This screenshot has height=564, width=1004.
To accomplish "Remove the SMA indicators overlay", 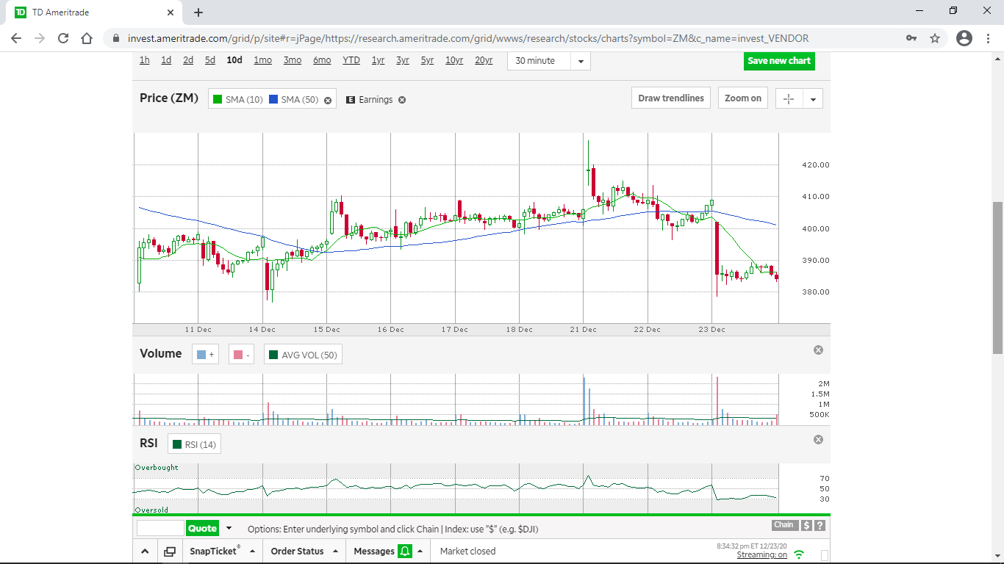I will (x=328, y=100).
